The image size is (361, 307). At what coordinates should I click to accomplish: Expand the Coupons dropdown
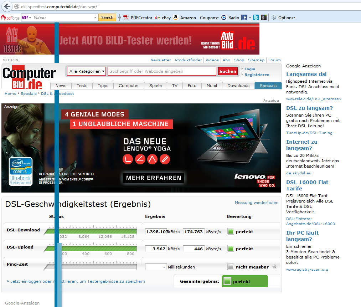pyautogui.click(x=209, y=18)
